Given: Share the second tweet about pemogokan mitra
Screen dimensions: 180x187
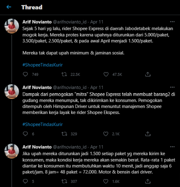Looking at the screenshot, I should 148,134.
